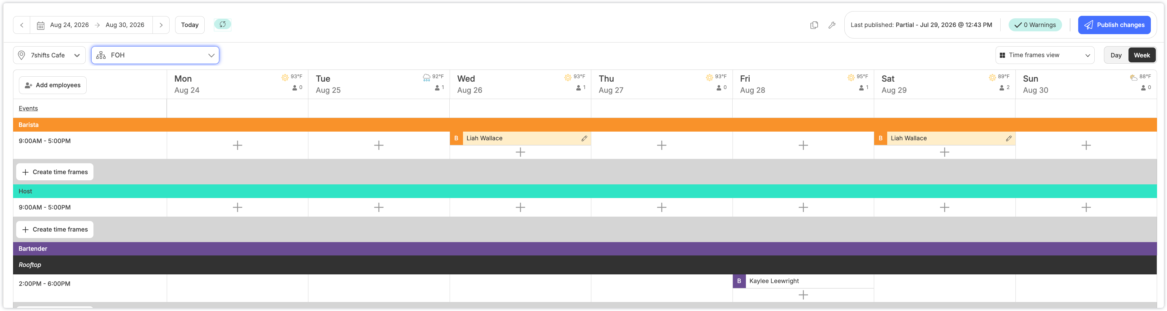
Task: Create time frames under Barista
Action: tap(55, 172)
